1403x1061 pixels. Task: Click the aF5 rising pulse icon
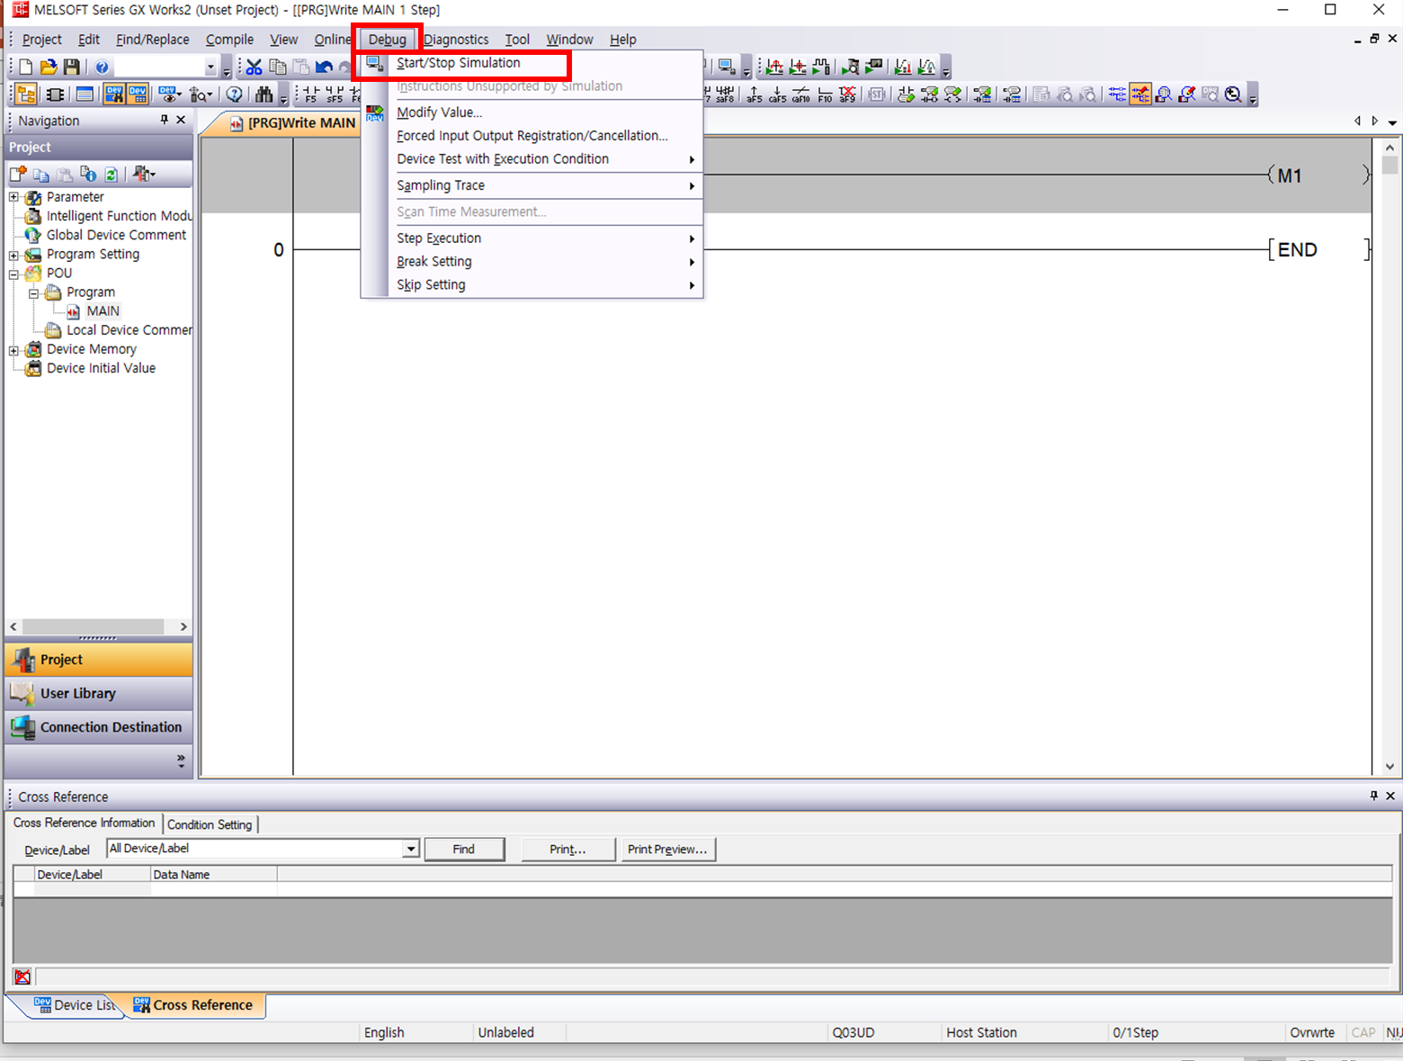coord(755,94)
